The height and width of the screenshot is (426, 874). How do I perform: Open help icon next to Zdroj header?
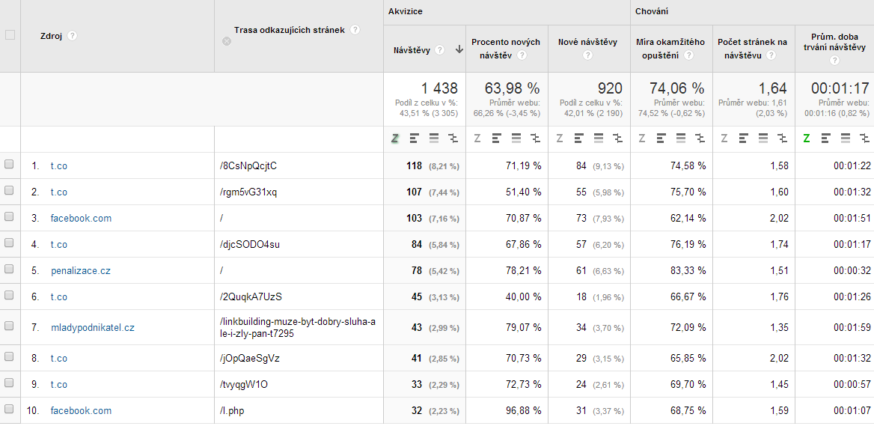73,36
